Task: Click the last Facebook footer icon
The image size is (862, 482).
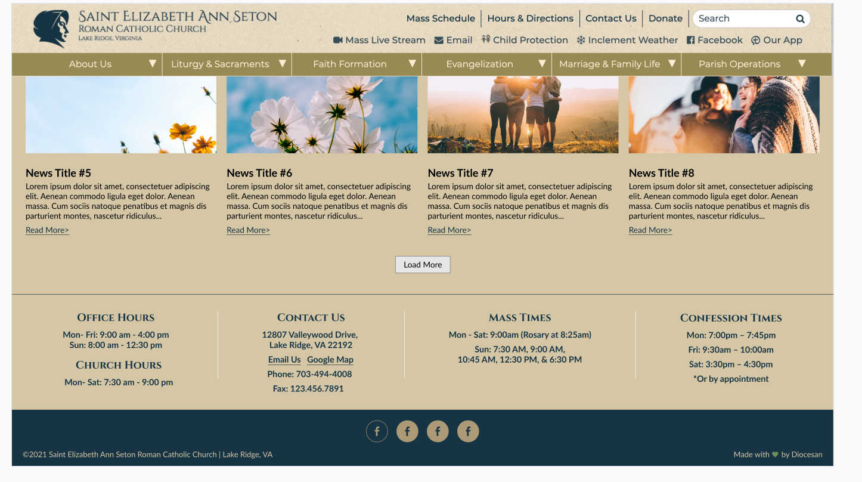Action: (468, 431)
